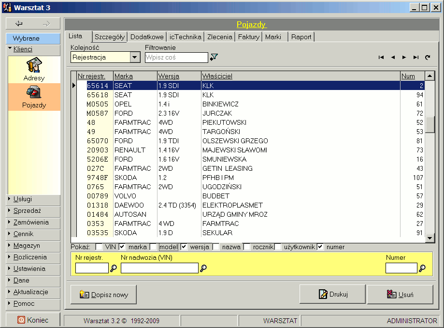
Task: Enable the rocznik column checkbox
Action: click(247, 247)
